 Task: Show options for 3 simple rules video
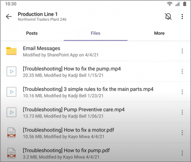click(x=182, y=92)
